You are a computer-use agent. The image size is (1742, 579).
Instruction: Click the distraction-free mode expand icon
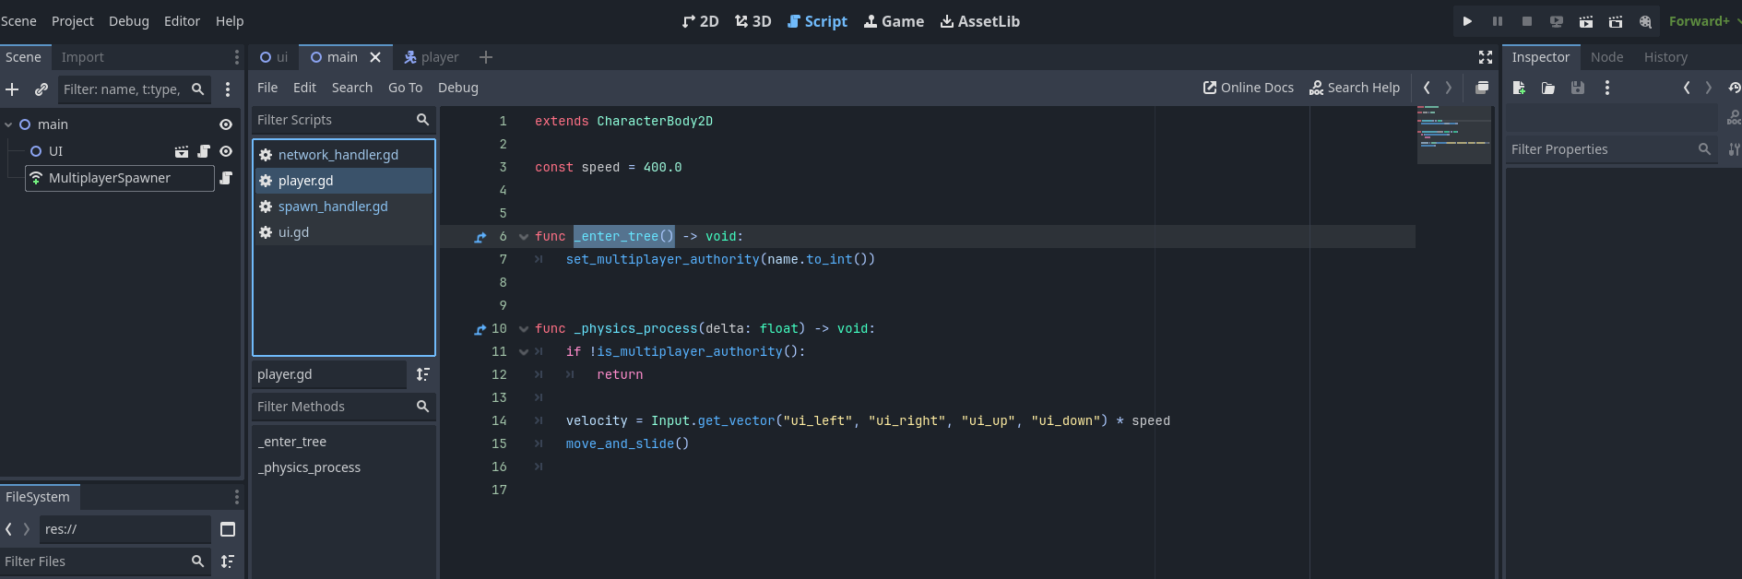[x=1486, y=57]
